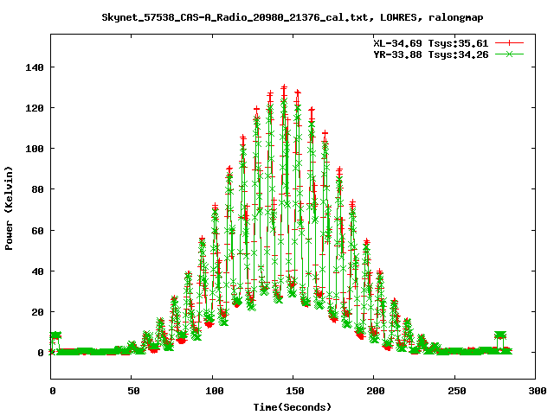Click the x-axis tick label 200

375,391
